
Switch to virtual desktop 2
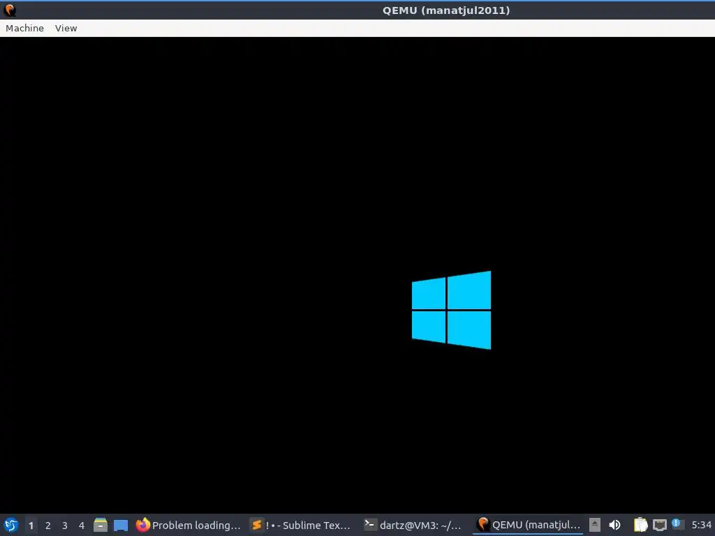(48, 525)
